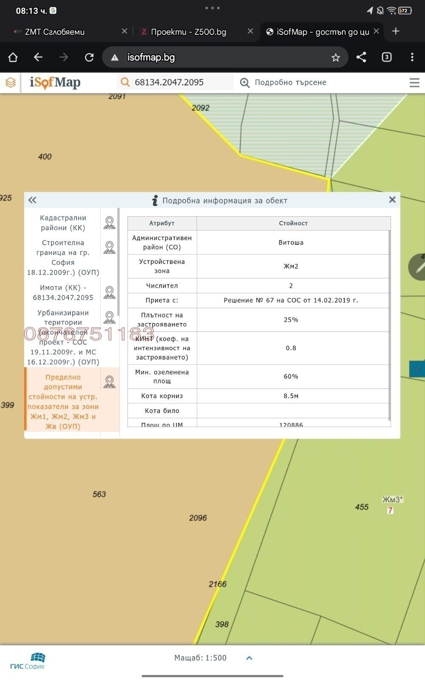
Task: Locate Имоти (КК) 68134.2047.2095 on map
Action: (110, 293)
